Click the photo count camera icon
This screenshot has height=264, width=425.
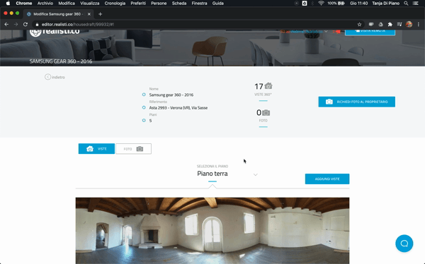[266, 112]
